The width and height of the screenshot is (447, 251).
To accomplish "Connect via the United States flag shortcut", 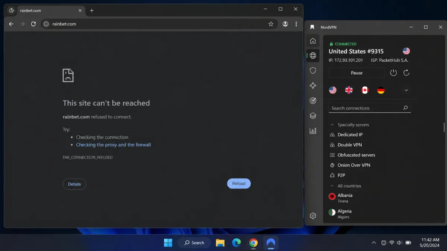I will 333,90.
